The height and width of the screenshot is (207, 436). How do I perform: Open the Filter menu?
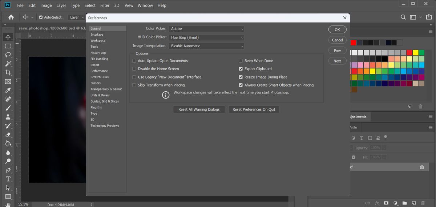click(105, 5)
